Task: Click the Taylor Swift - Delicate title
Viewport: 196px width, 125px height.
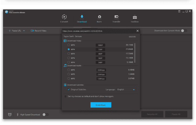Action: [73, 36]
